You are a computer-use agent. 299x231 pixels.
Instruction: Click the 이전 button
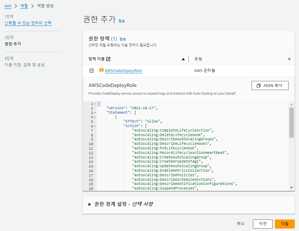263,224
